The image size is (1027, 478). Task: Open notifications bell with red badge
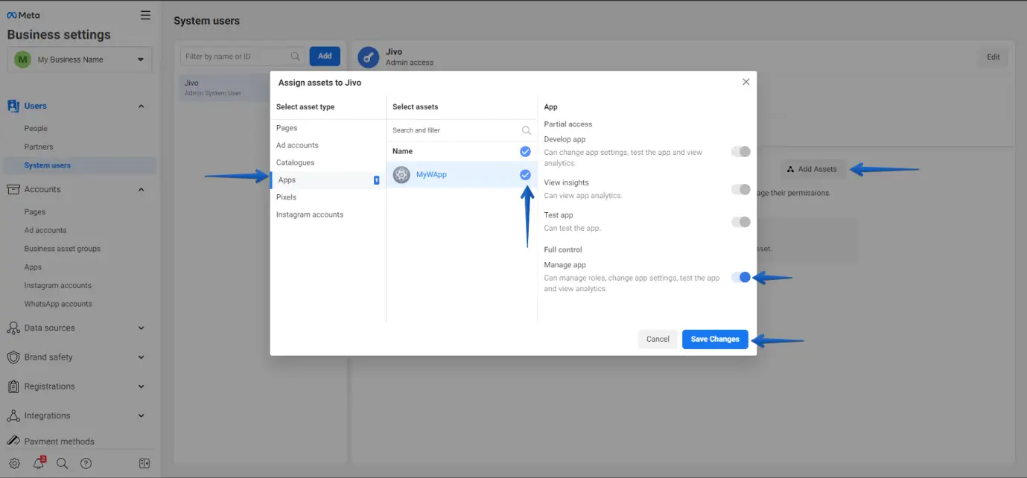(x=38, y=463)
